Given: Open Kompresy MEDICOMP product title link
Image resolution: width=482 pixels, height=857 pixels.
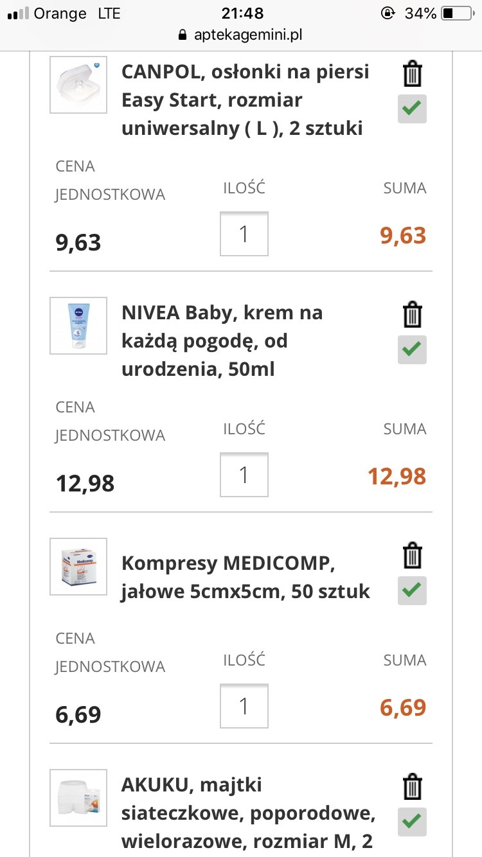Looking at the screenshot, I should click(x=245, y=577).
